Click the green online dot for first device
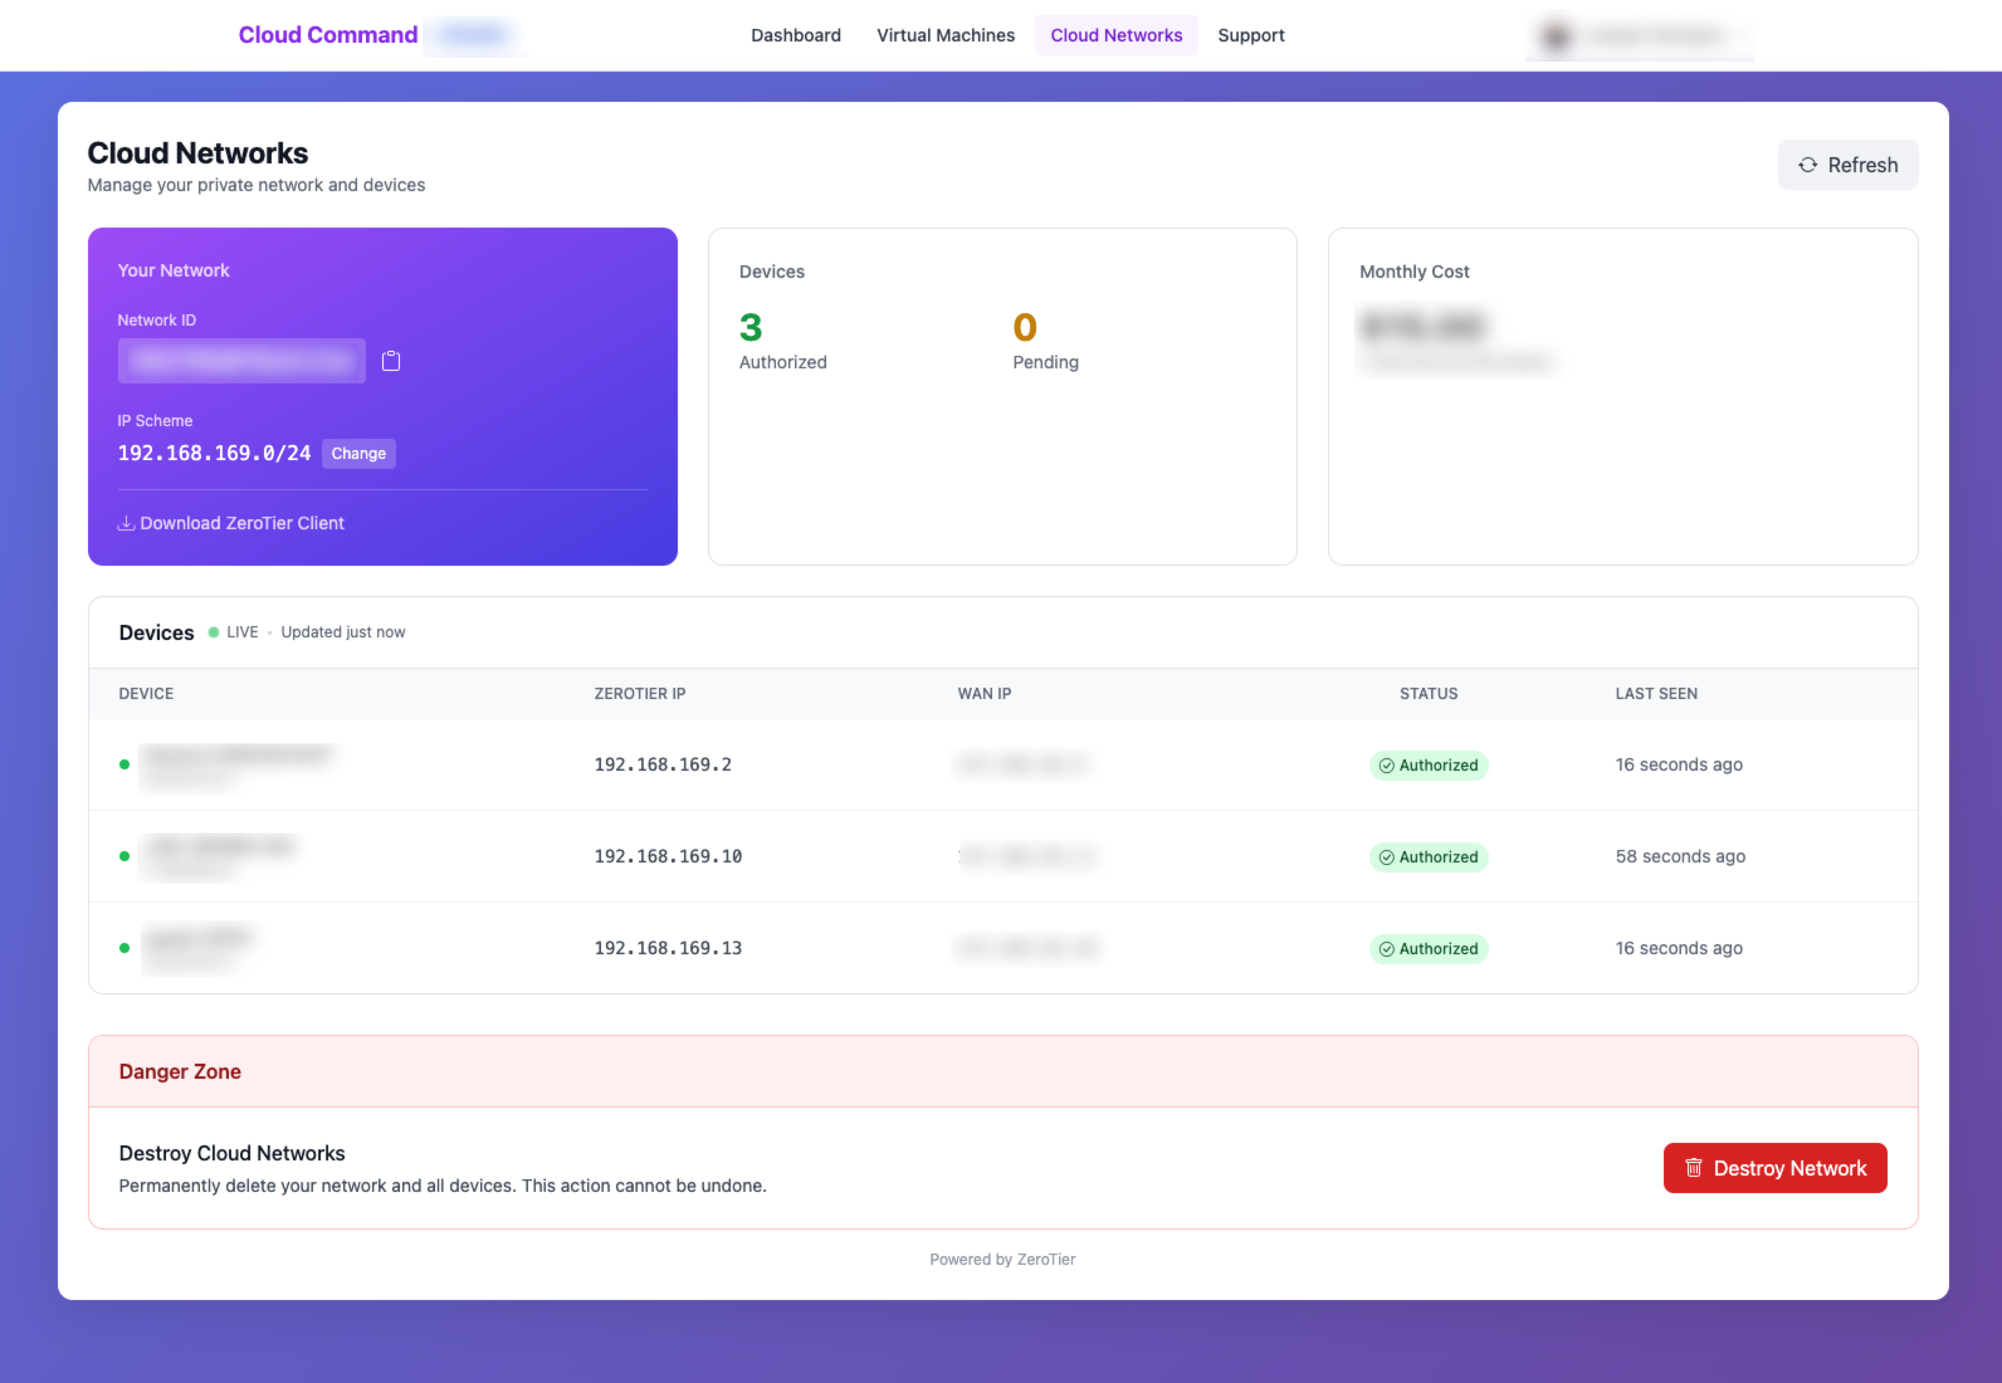Viewport: 2002px width, 1383px height. pyautogui.click(x=126, y=765)
